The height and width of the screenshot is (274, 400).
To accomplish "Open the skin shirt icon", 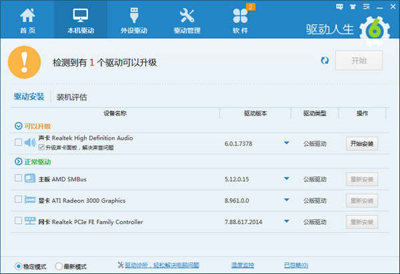I will (352, 6).
